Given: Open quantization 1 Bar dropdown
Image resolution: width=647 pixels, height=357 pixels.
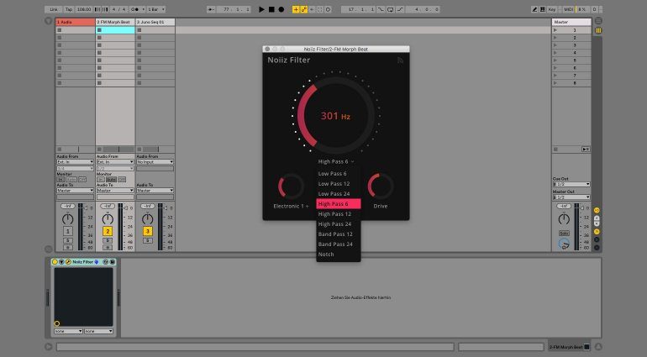Looking at the screenshot, I should pyautogui.click(x=156, y=9).
